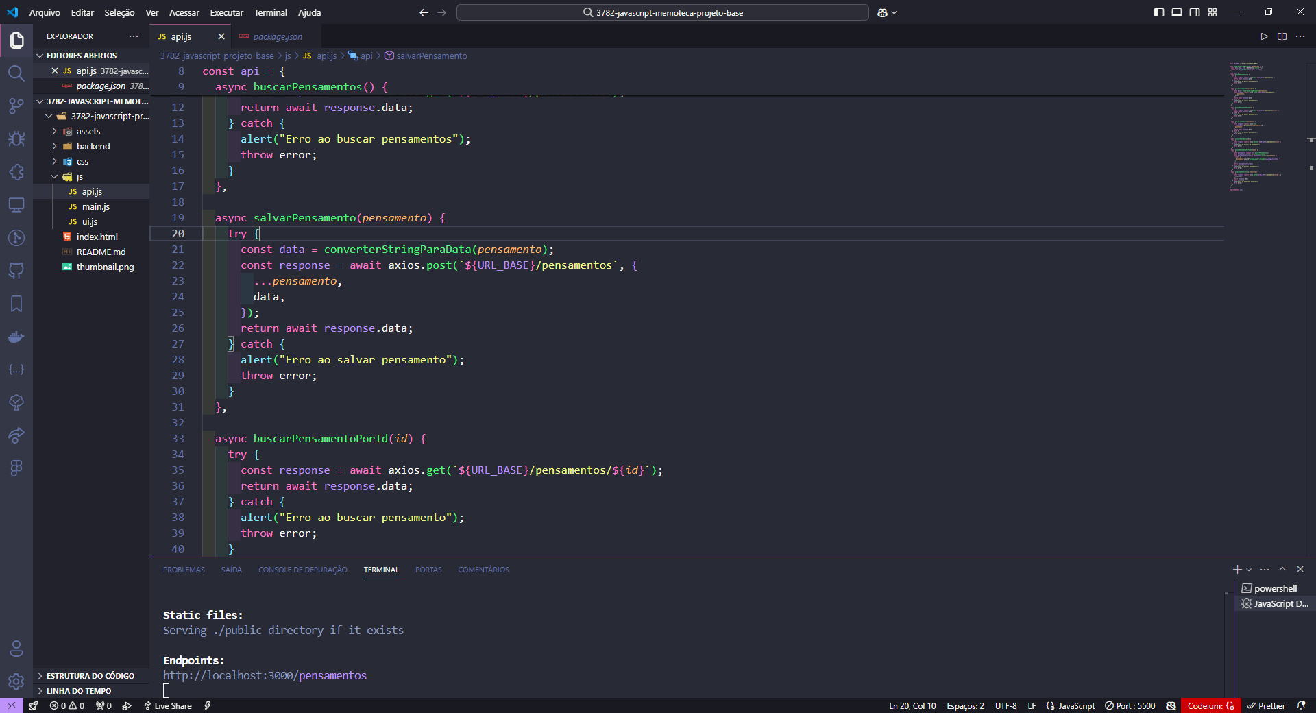
Task: Open the notifications bell in status bar
Action: (x=1301, y=705)
